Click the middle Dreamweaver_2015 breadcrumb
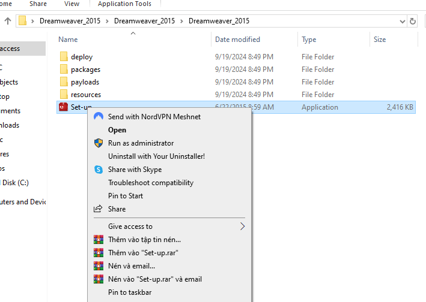The image size is (426, 302). tap(144, 21)
